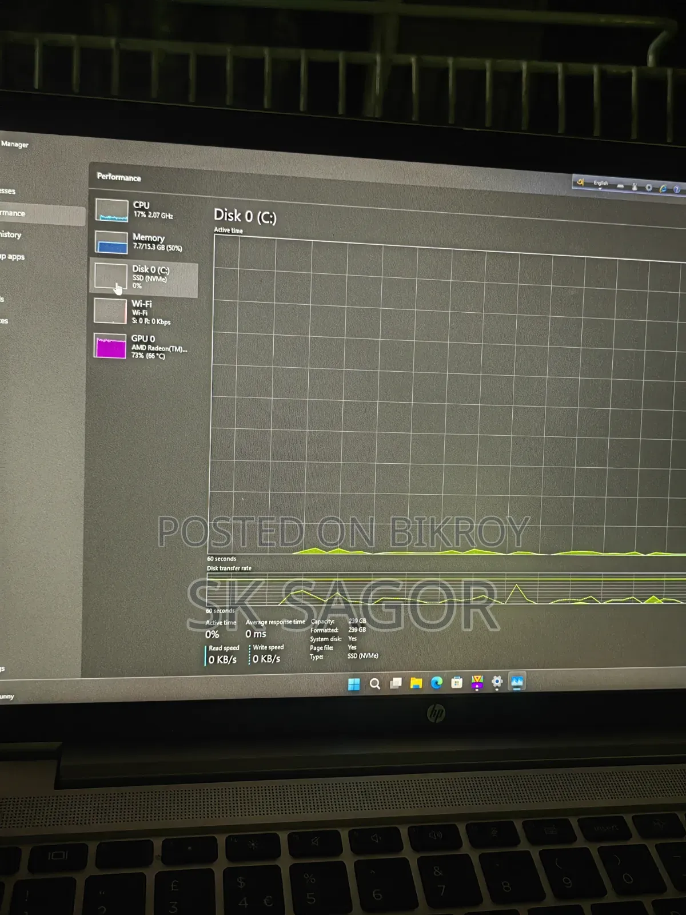Viewport: 686px width, 915px height.
Task: Select the Wi-Fi performance item
Action: 144,312
